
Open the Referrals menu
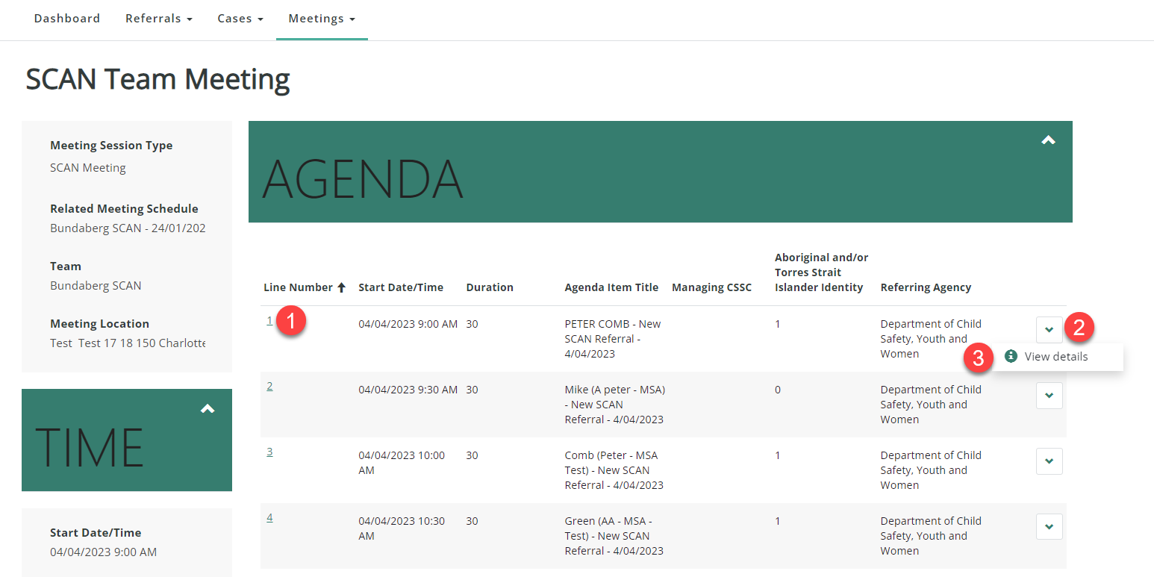click(159, 19)
